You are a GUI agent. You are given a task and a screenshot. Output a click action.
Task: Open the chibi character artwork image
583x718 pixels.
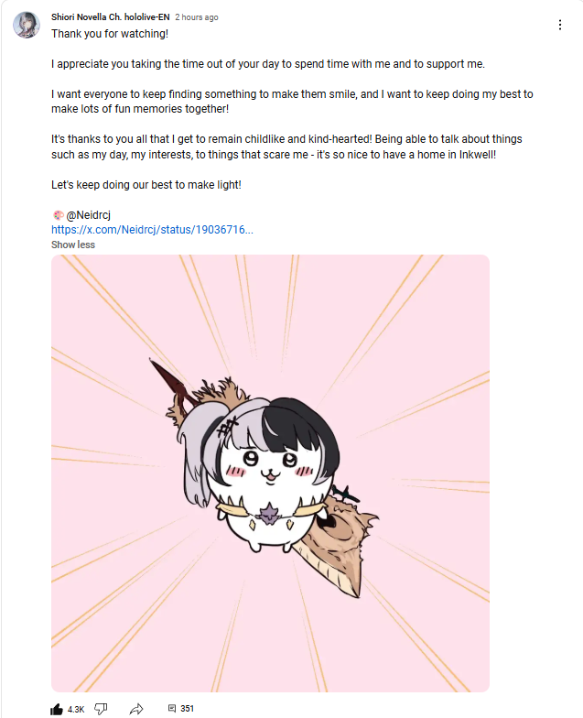pos(271,473)
